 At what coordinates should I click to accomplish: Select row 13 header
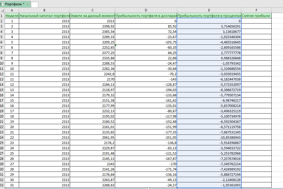[2, 79]
